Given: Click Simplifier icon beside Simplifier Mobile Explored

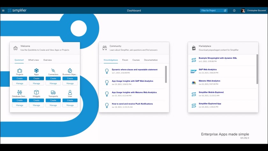Looking at the screenshot, I should pos(194,94).
